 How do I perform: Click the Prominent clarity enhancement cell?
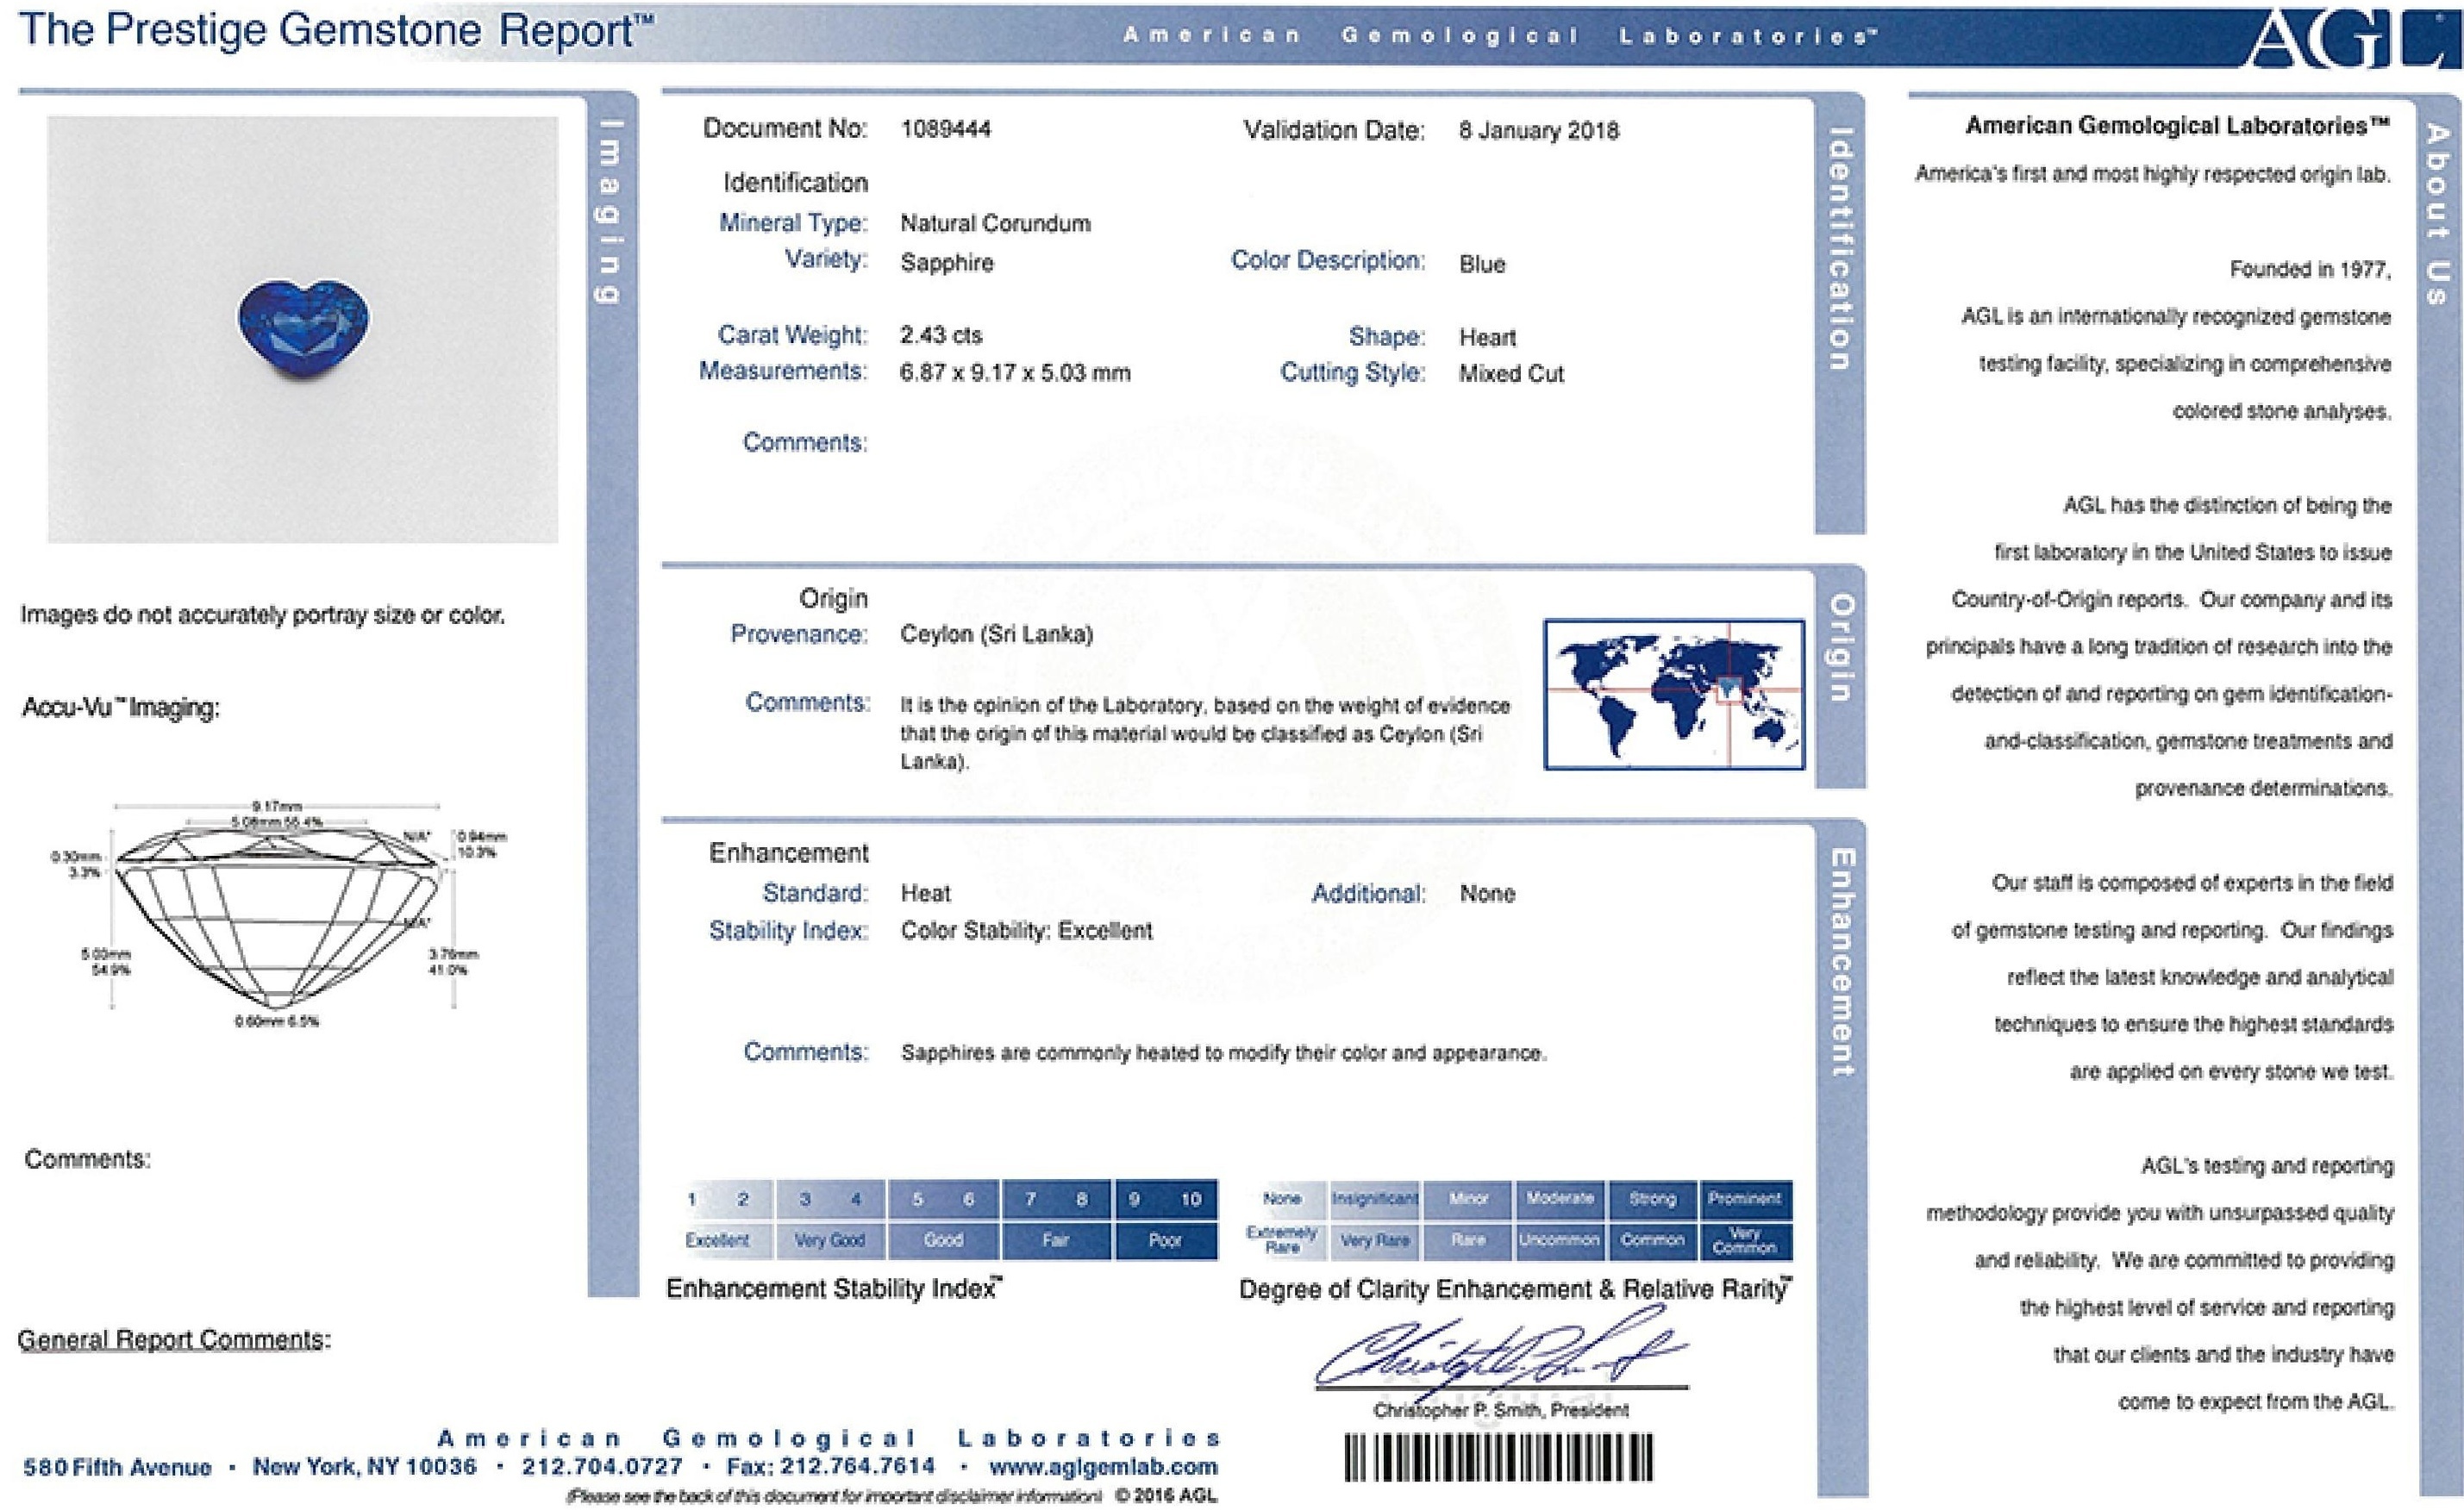point(1744,1198)
